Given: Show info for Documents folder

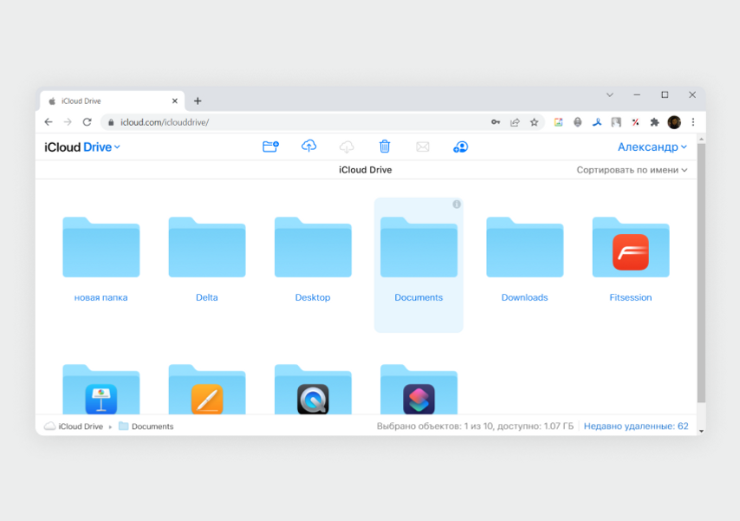Looking at the screenshot, I should tap(457, 204).
